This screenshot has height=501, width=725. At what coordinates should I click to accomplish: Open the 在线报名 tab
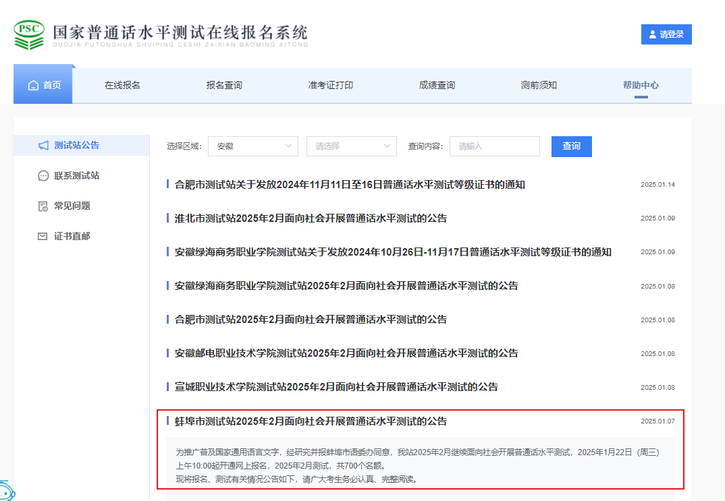(123, 86)
